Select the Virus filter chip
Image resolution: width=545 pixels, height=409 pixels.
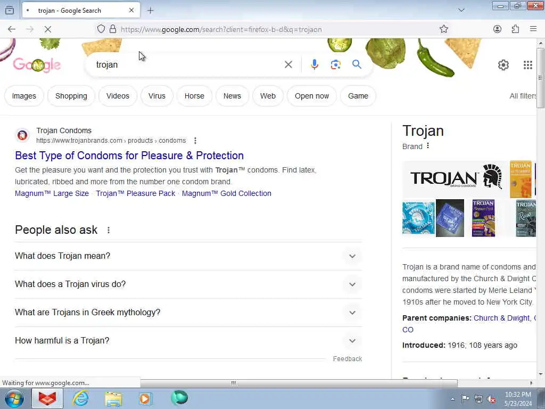pos(157,96)
